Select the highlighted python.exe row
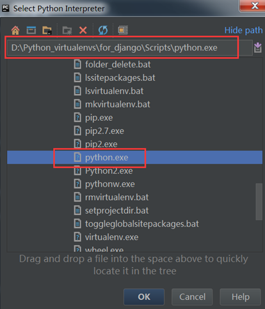This screenshot has height=309, width=265. [x=134, y=158]
